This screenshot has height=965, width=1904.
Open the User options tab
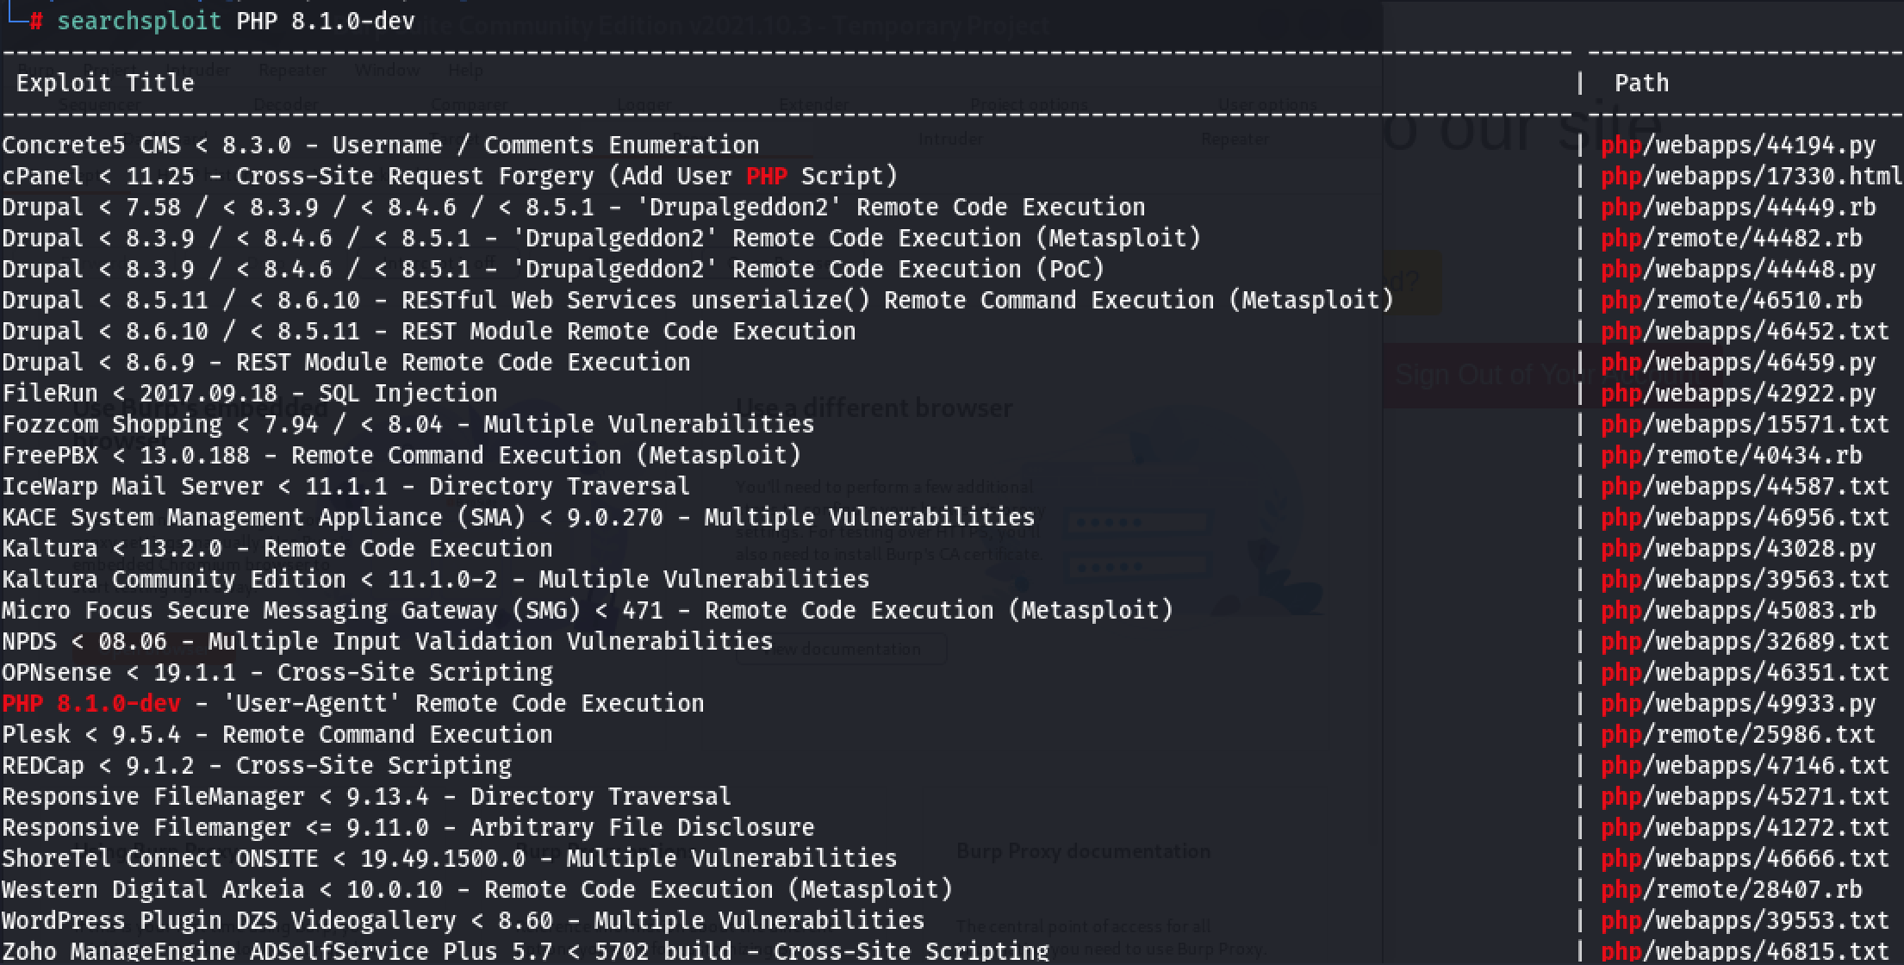coord(1267,103)
